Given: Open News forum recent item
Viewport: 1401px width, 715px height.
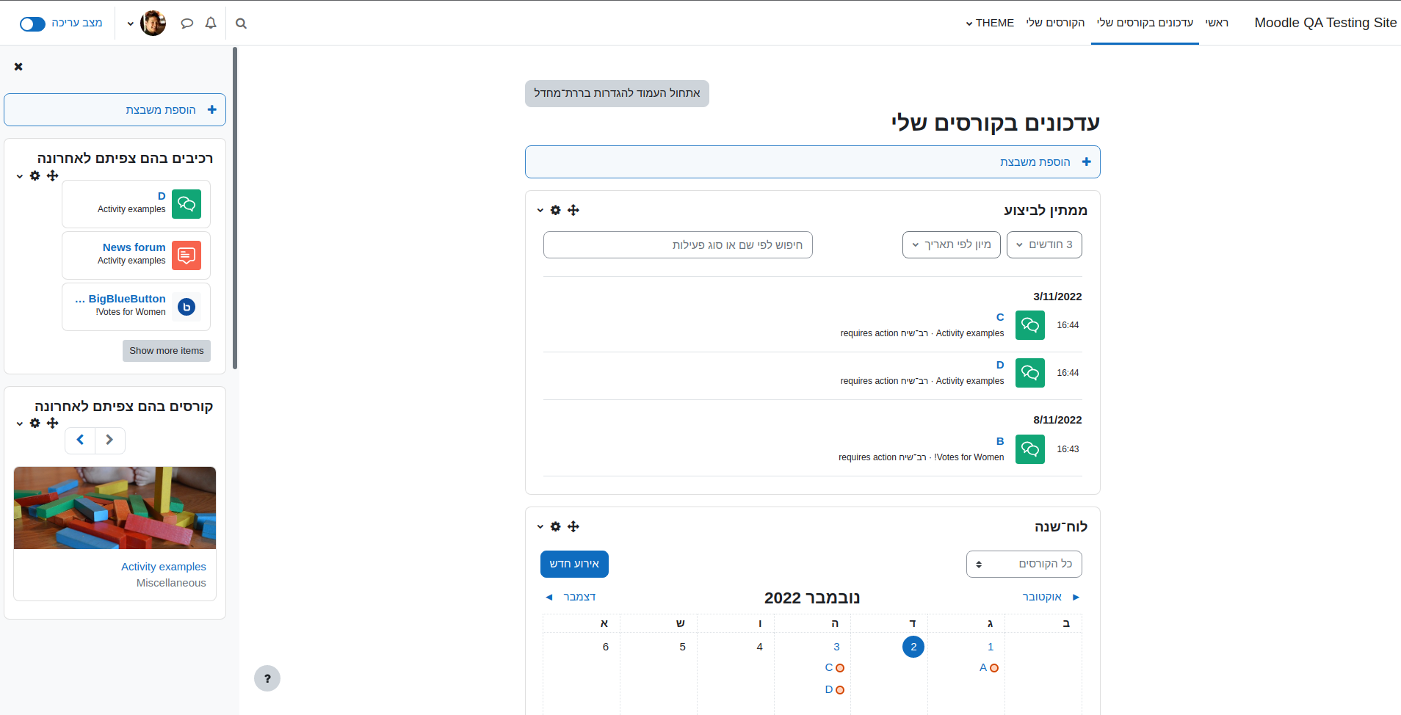Looking at the screenshot, I should pyautogui.click(x=134, y=247).
